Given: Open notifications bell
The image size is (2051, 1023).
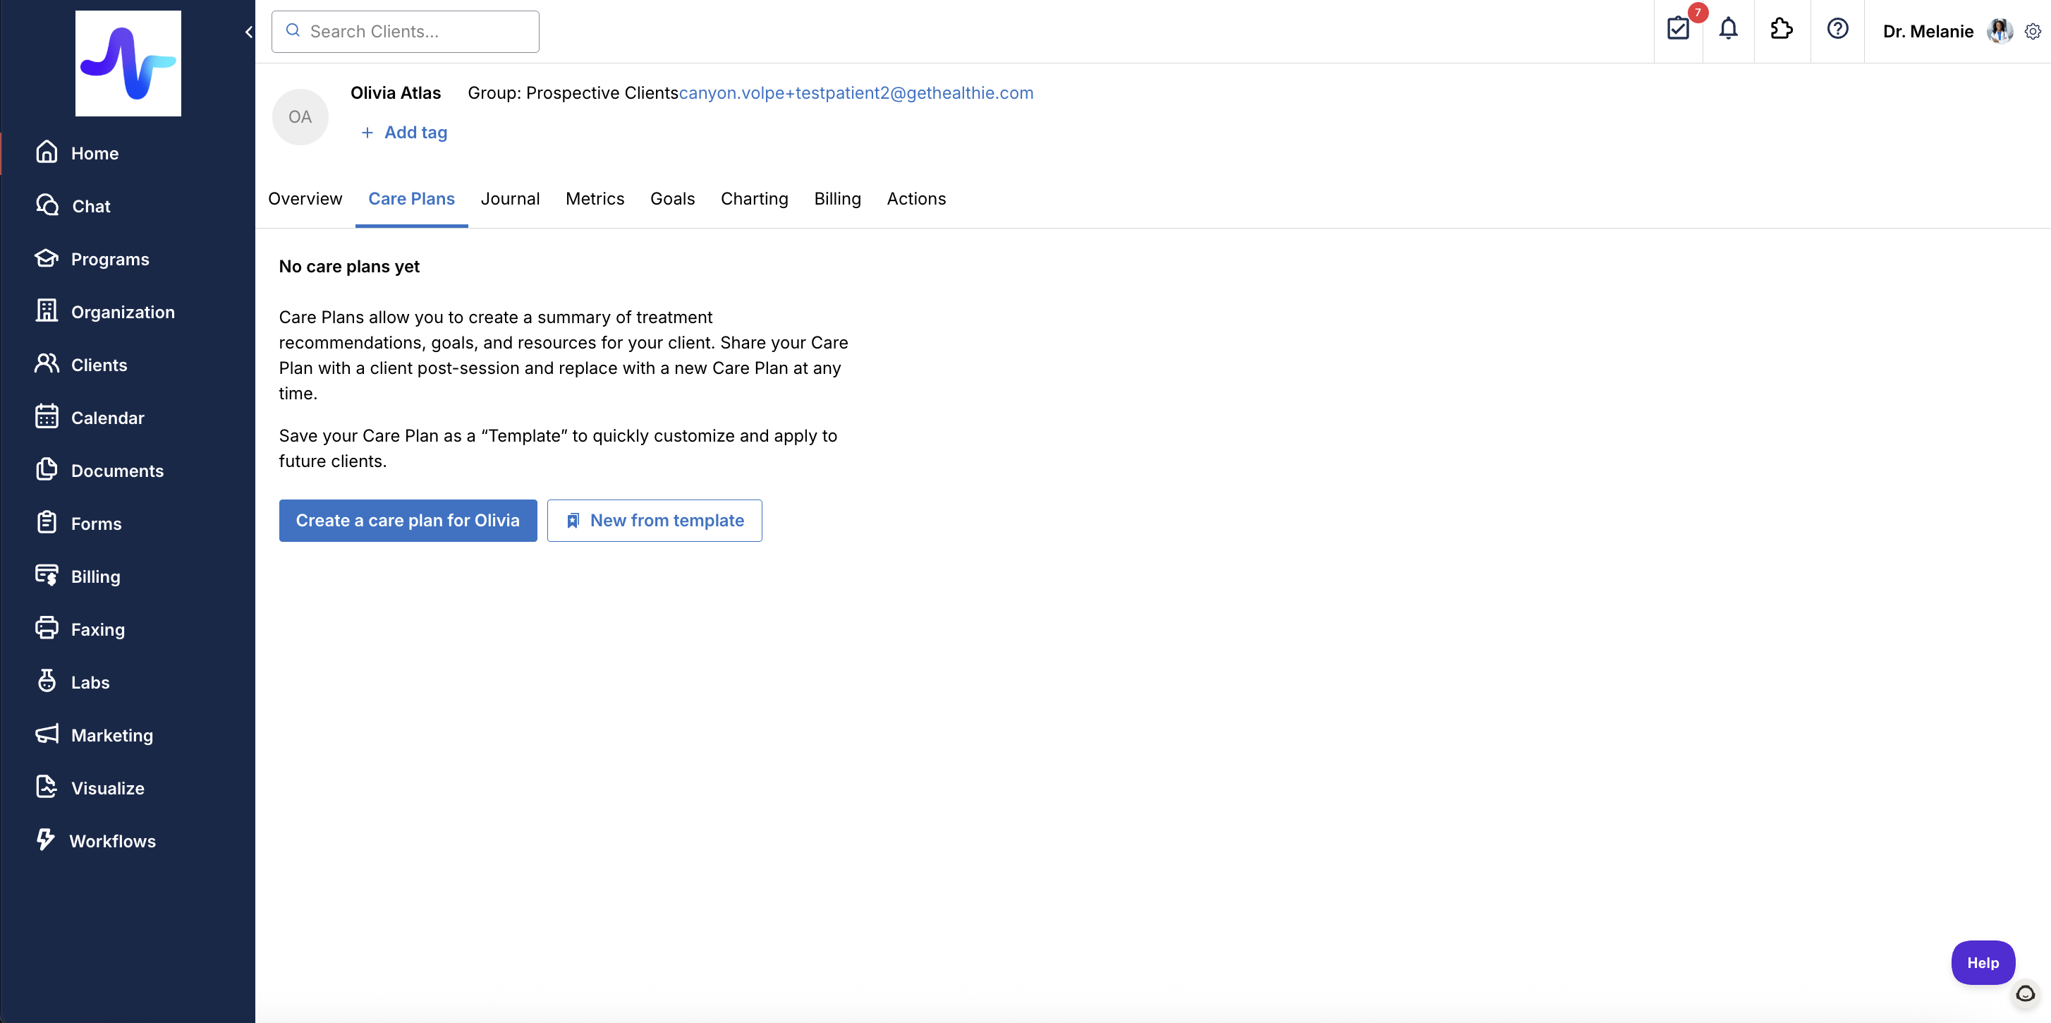Looking at the screenshot, I should click(1728, 30).
